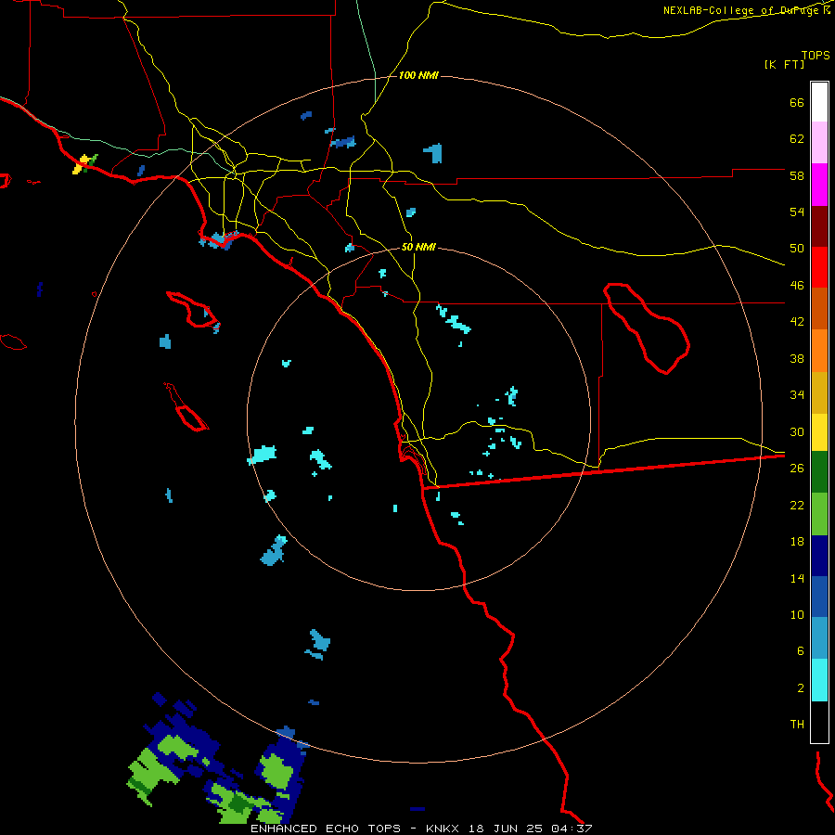
Task: Click the 18 value on the legend
Action: (797, 542)
